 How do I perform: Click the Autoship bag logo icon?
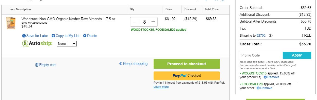25,43
